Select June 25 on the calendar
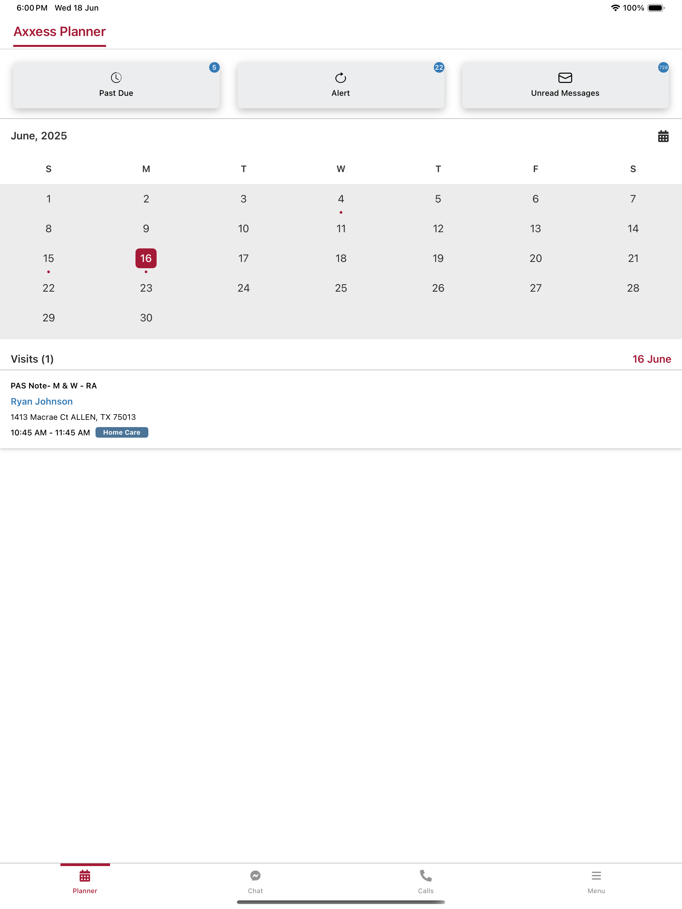The height and width of the screenshot is (909, 682). point(341,288)
